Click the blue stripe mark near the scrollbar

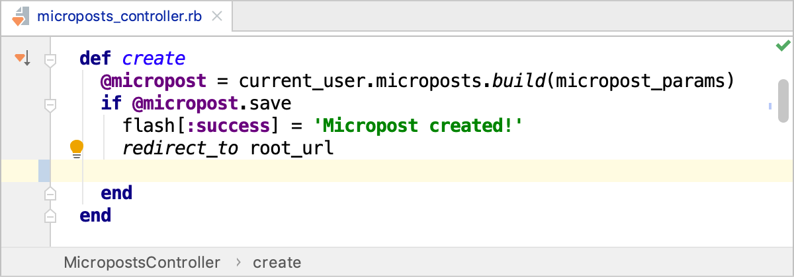770,106
